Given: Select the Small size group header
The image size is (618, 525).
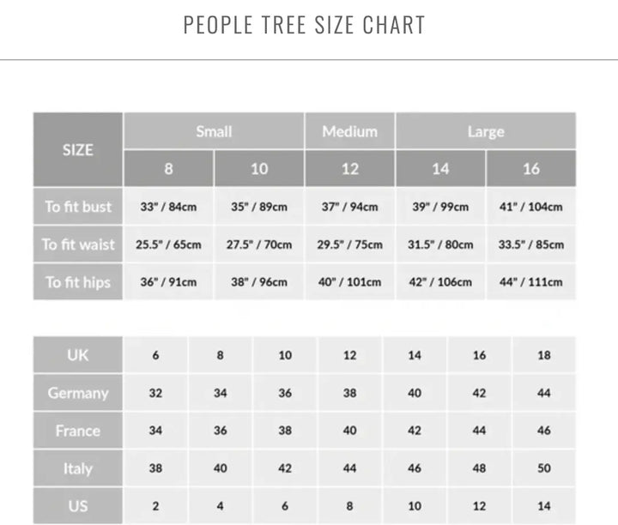Looking at the screenshot, I should point(214,131).
